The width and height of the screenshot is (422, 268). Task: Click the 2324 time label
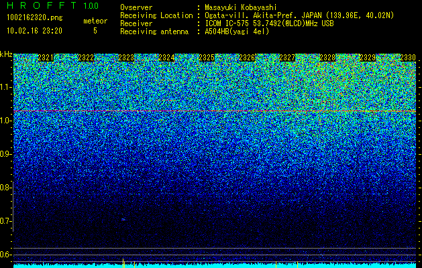(x=166, y=58)
